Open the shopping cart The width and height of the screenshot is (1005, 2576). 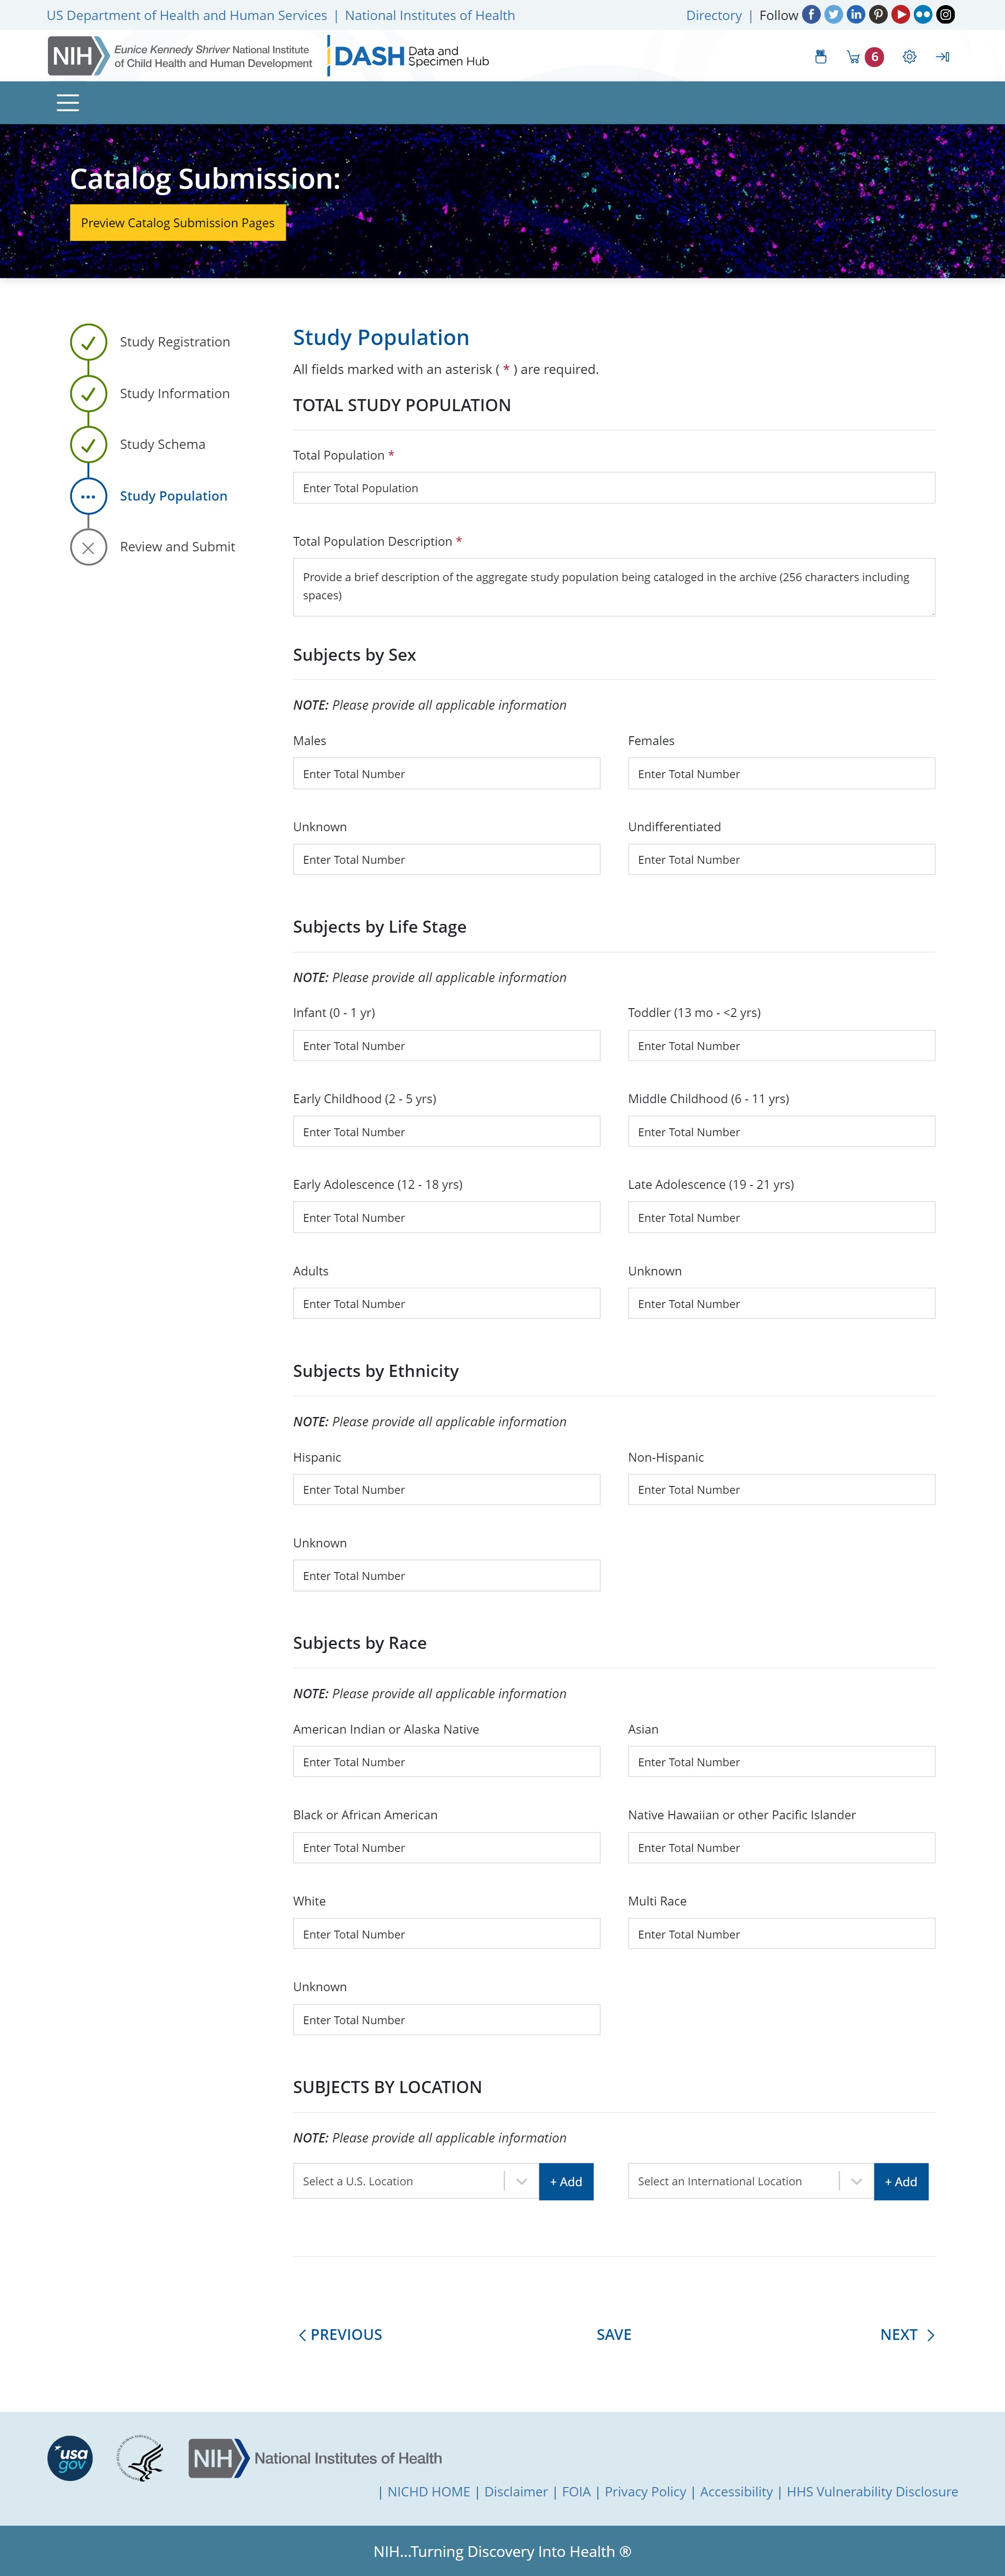[x=854, y=57]
